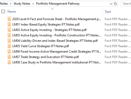Select the file icon for LM05 Yield Curve Strategies
131x99 pixels.
(9, 46)
